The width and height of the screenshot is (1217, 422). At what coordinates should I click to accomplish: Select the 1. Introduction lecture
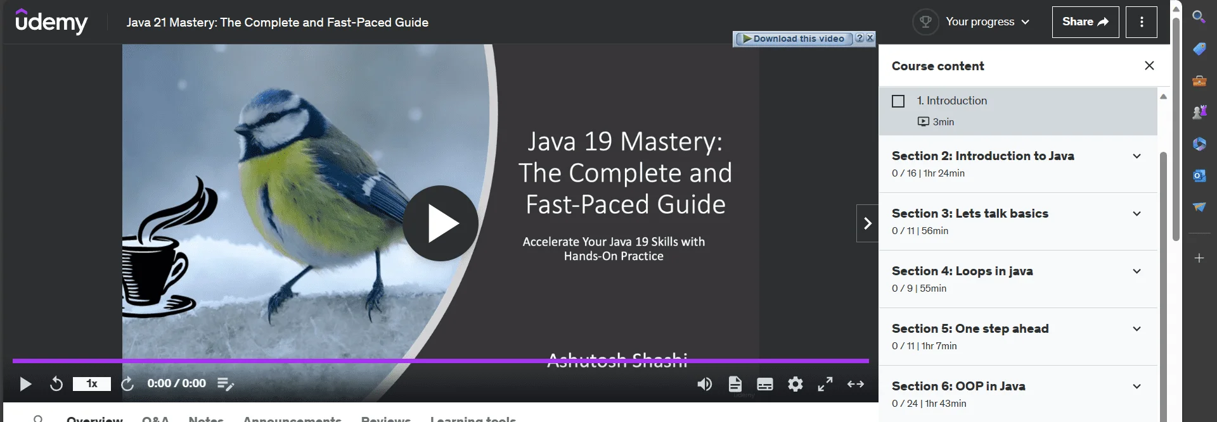click(1018, 111)
